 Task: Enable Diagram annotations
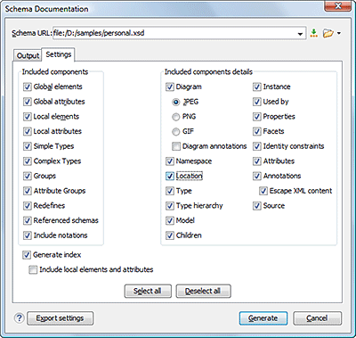[x=176, y=146]
